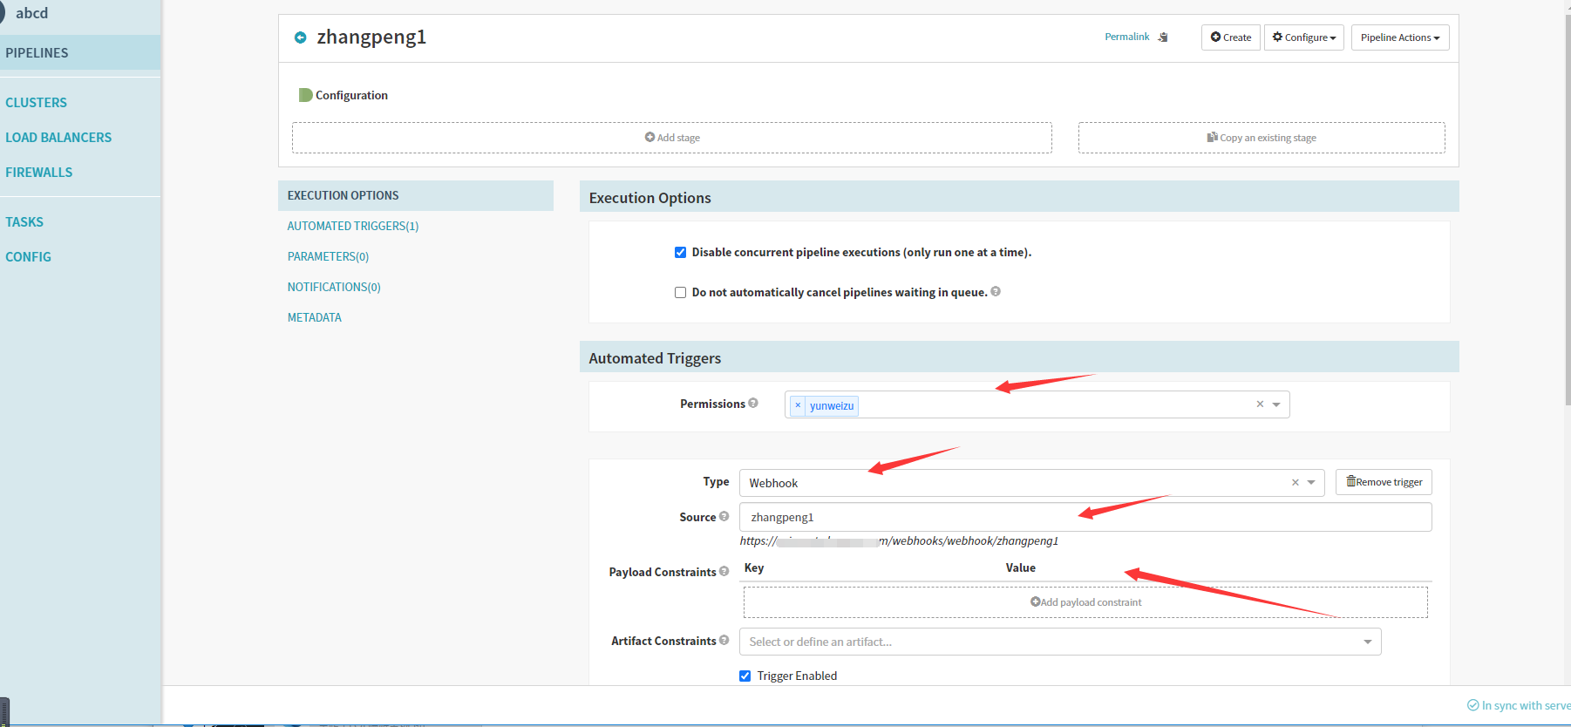Enable Do not automatically cancel pipelines checkbox
This screenshot has height=727, width=1571.
click(680, 293)
